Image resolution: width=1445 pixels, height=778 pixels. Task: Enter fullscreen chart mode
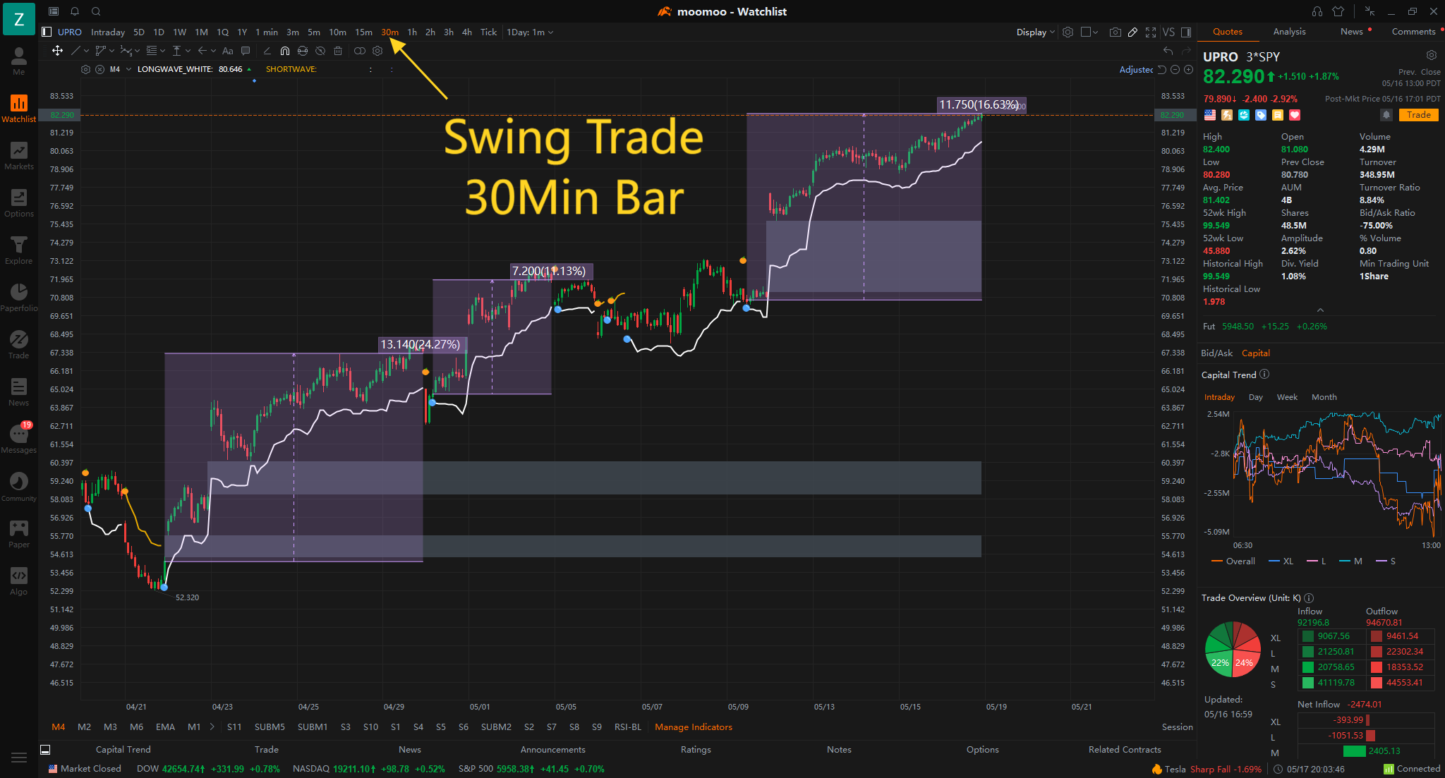tap(1151, 32)
